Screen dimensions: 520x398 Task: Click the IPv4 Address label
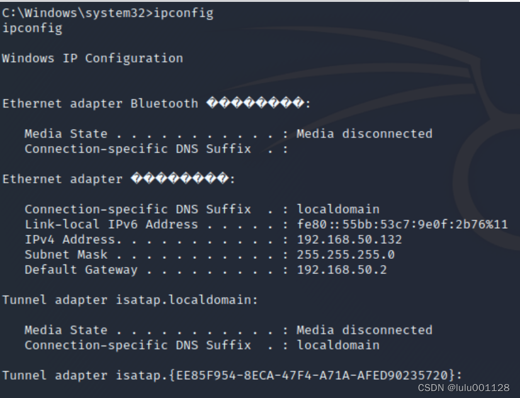[x=69, y=240]
